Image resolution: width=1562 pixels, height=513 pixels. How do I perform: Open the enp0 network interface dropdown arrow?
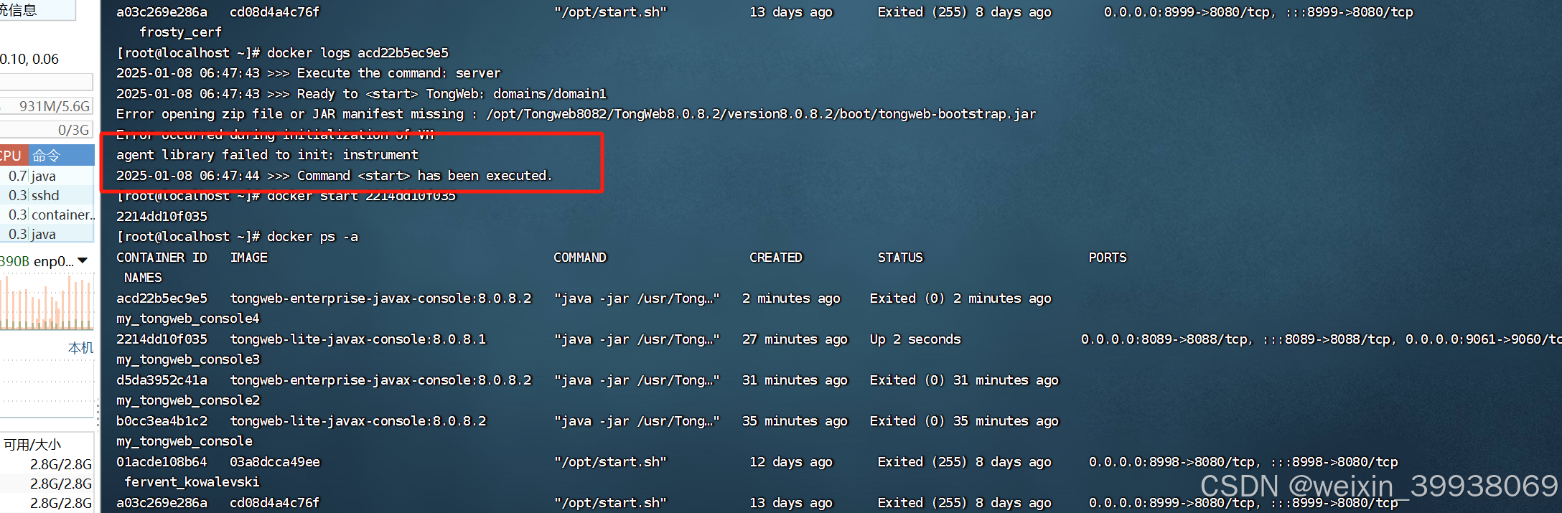tap(83, 260)
